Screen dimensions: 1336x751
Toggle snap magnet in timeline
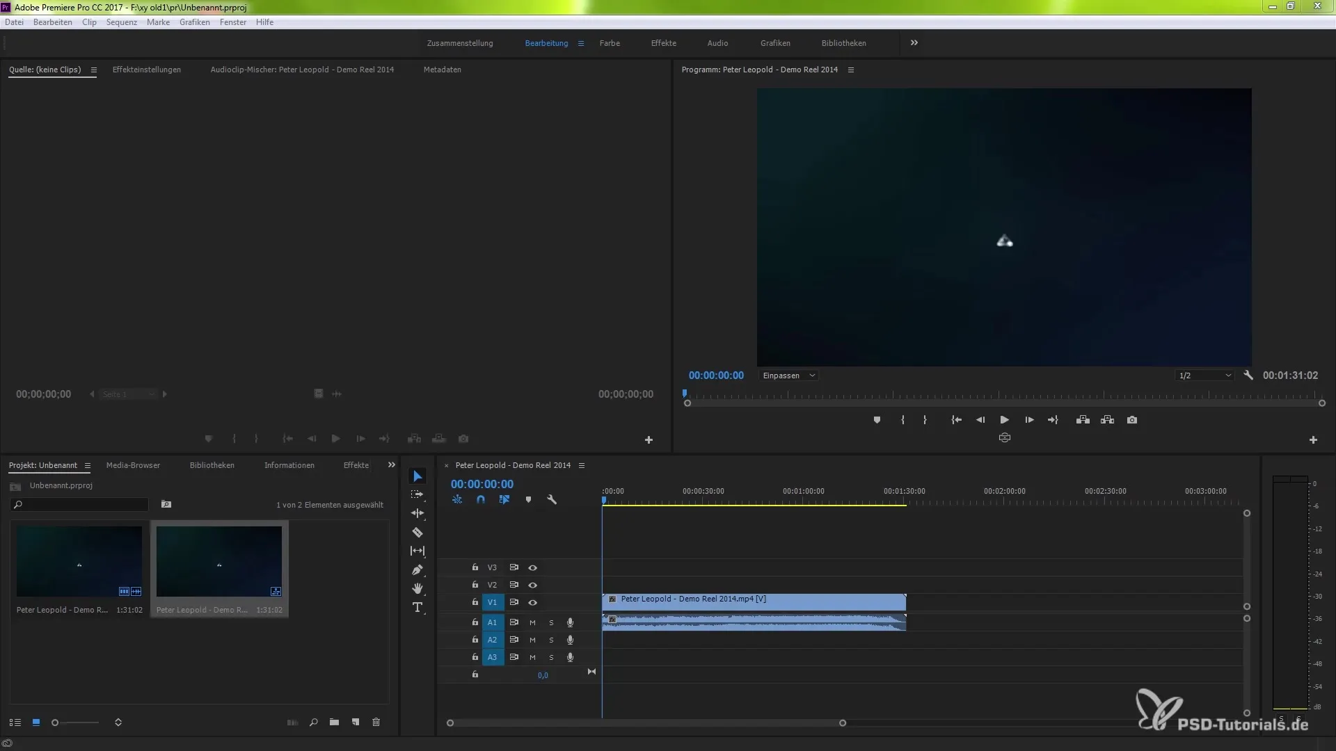coord(481,500)
